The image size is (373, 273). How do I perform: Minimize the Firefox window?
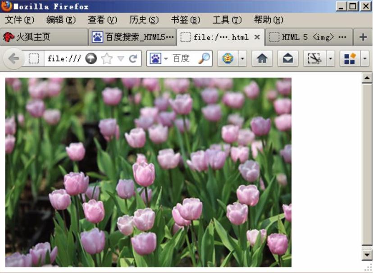click(x=341, y=6)
